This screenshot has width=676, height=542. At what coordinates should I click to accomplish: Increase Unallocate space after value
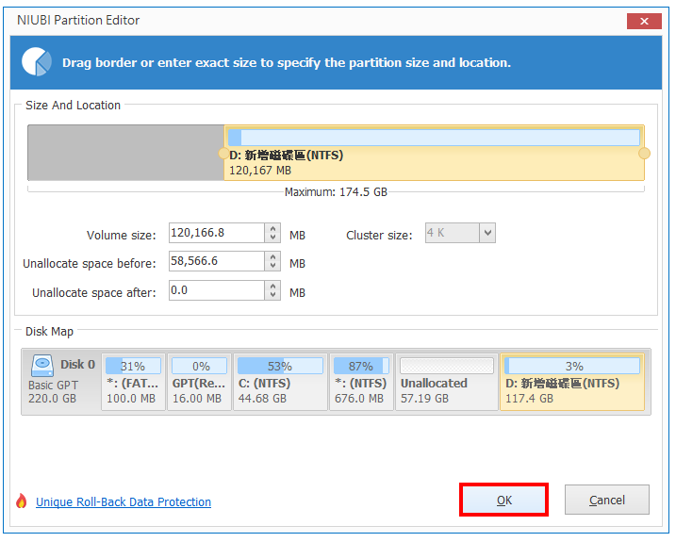[x=272, y=286]
